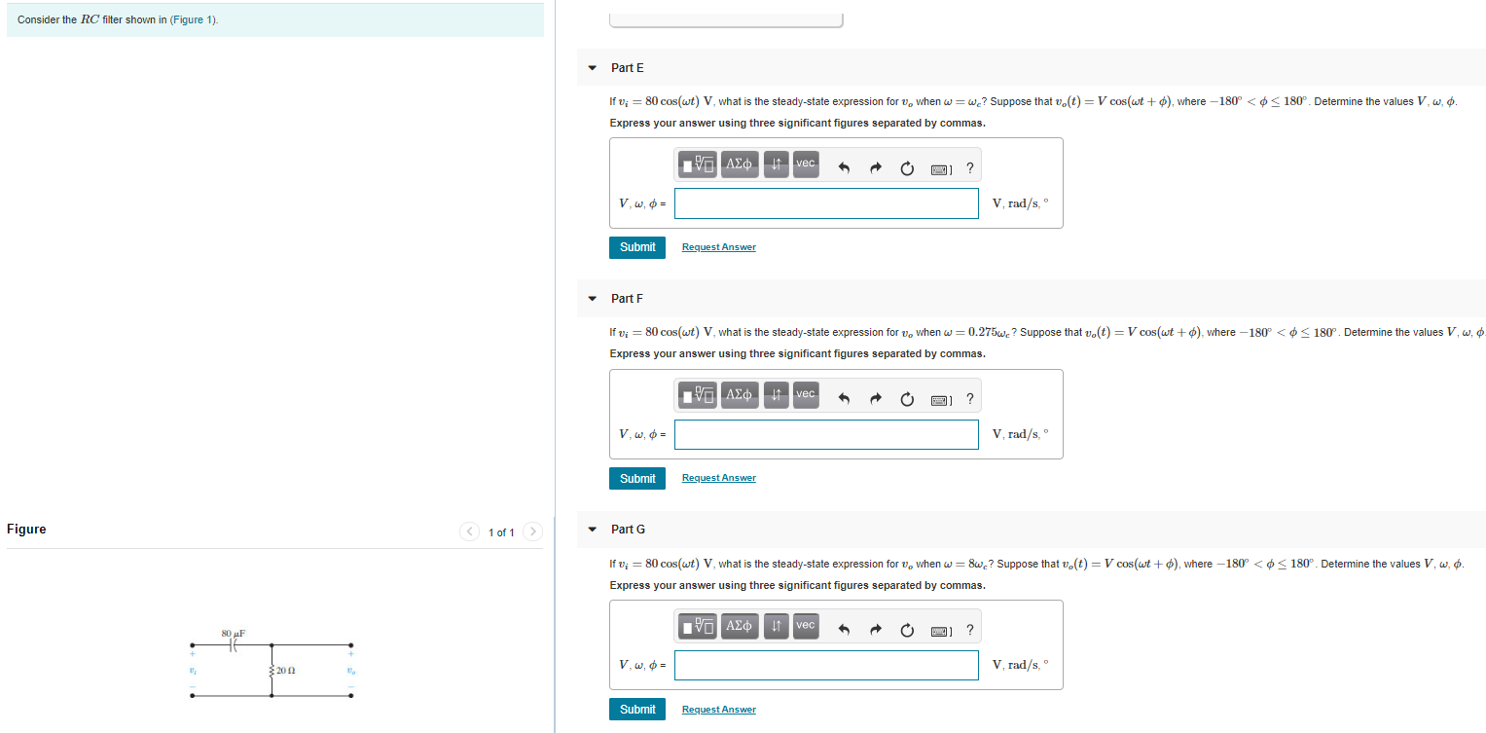Open Greek symbols menu in Part E
This screenshot has width=1486, height=733.
(740, 165)
